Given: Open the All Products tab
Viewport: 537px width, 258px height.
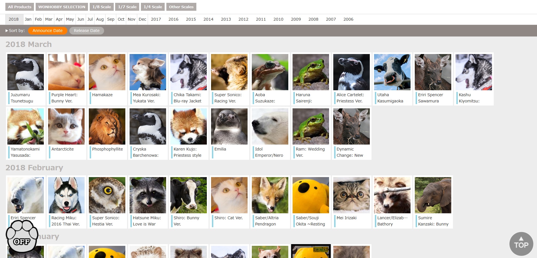Looking at the screenshot, I should 20,7.
